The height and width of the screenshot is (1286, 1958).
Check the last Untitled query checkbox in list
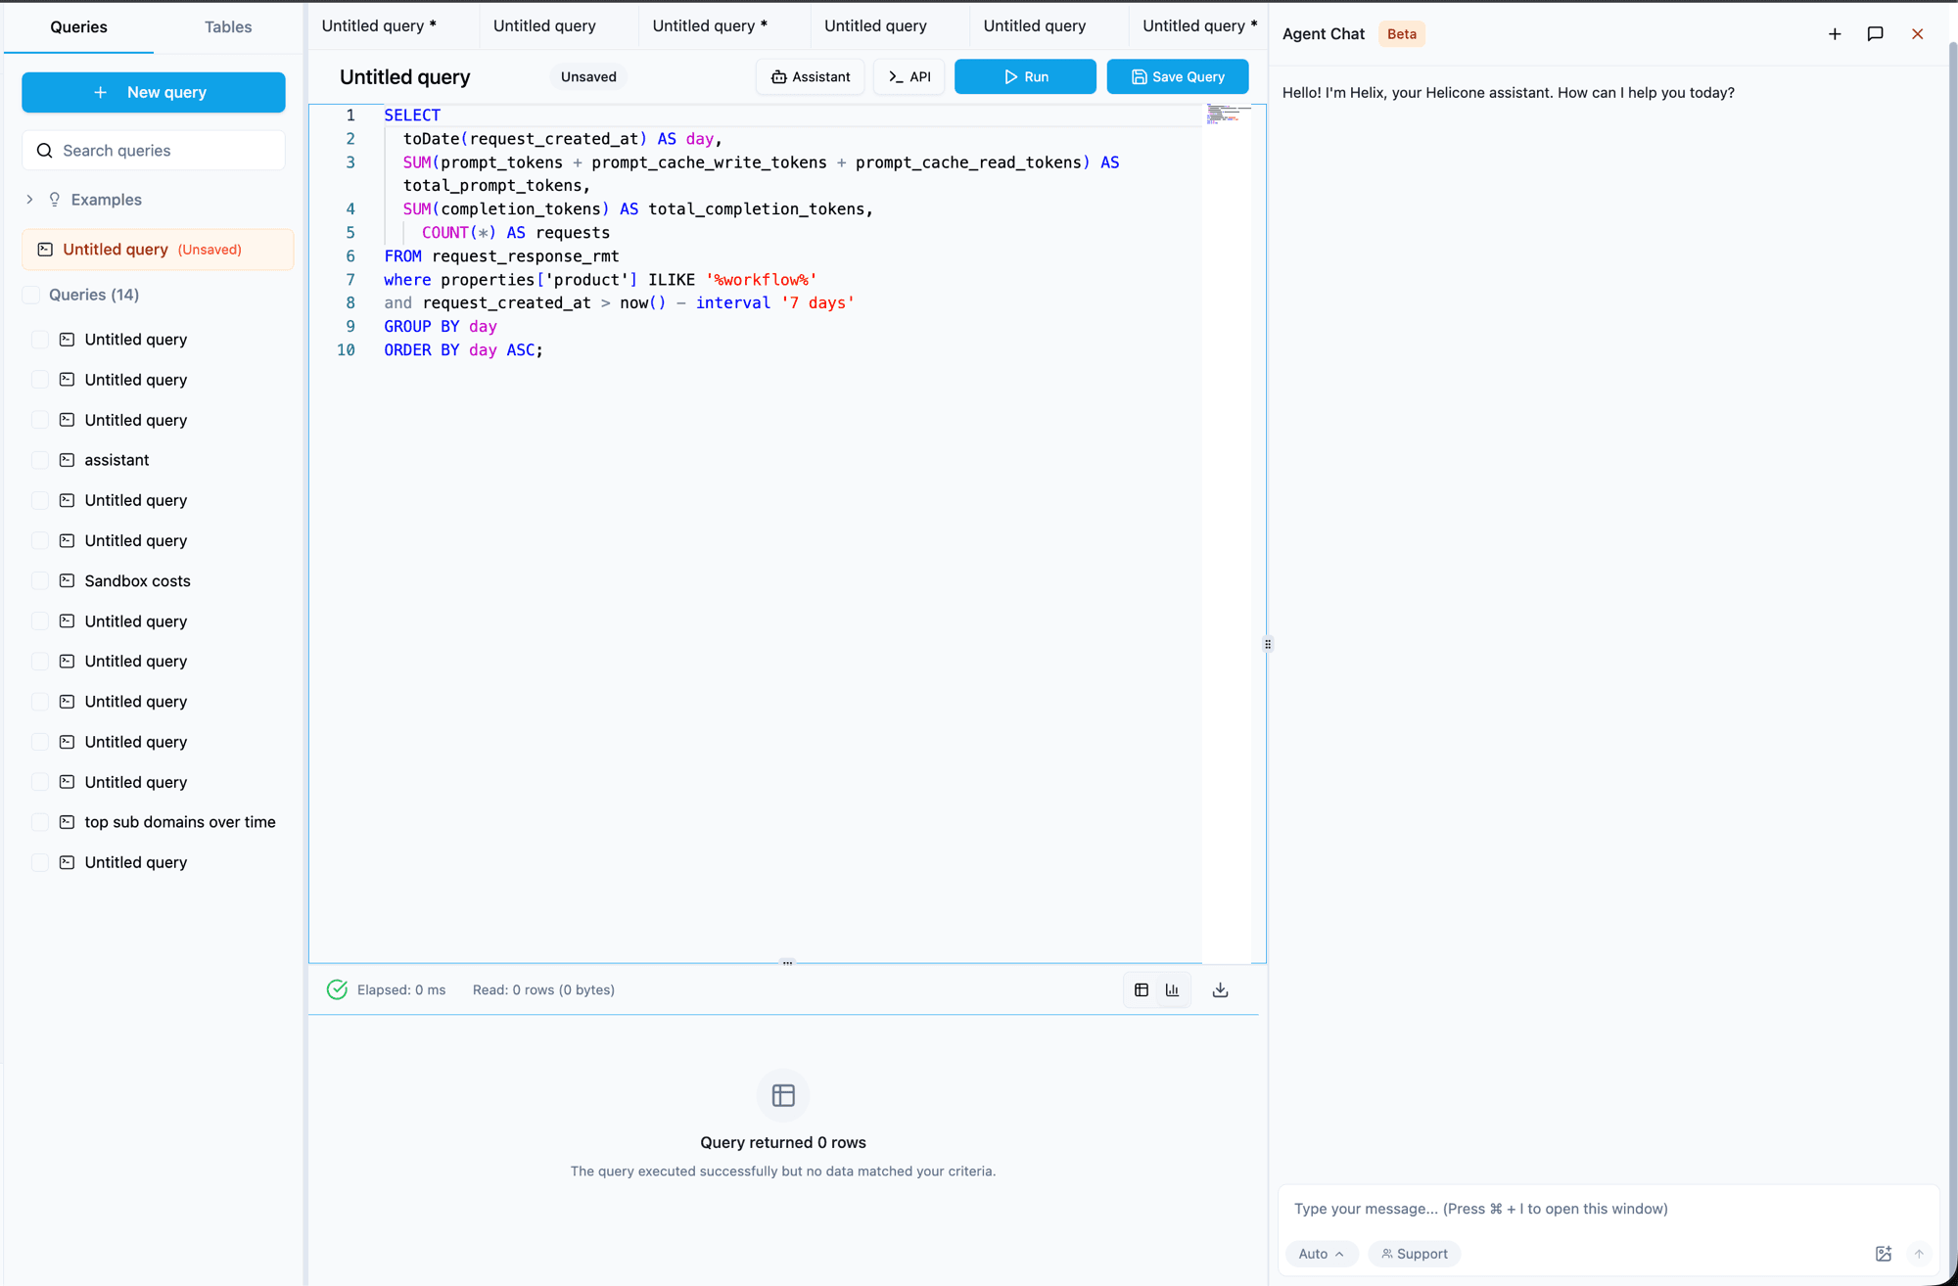[x=40, y=862]
